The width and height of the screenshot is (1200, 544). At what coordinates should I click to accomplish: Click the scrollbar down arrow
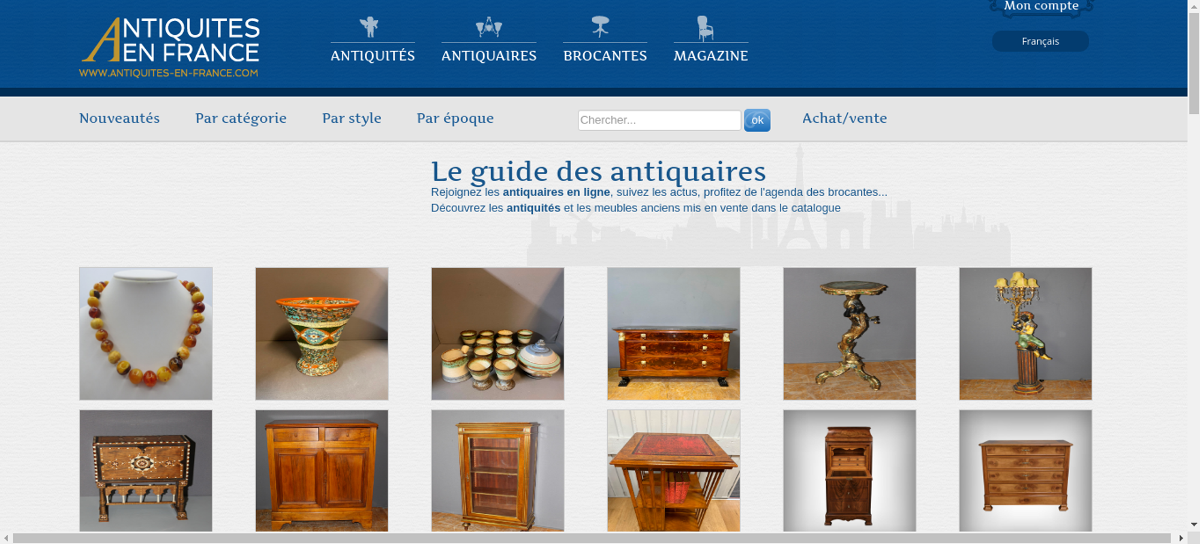(1194, 524)
